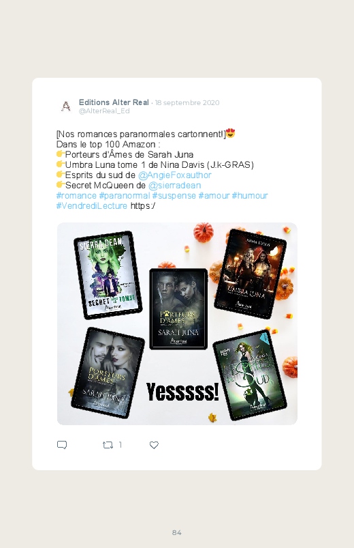Click the retweet count number

(x=120, y=444)
